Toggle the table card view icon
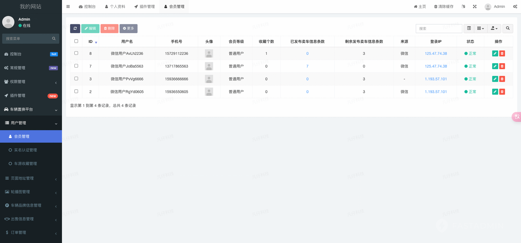Image resolution: width=521 pixels, height=243 pixels. pos(469,28)
